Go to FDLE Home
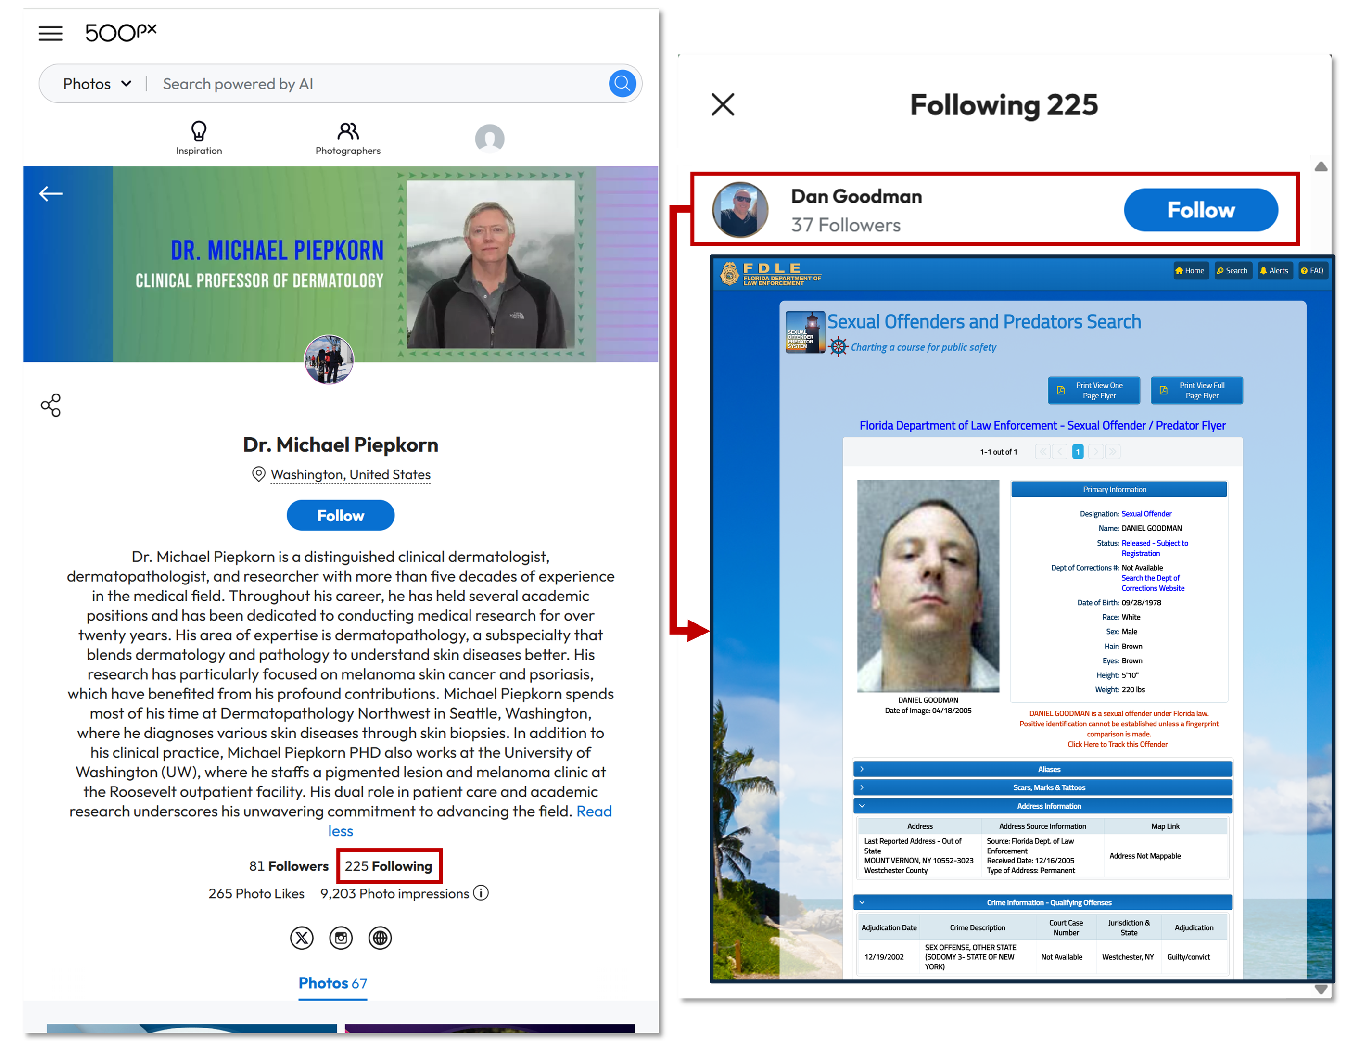This screenshot has height=1041, width=1347. pyautogui.click(x=1190, y=271)
